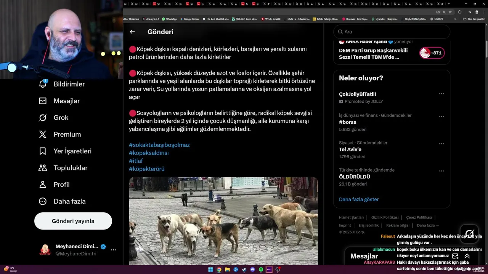Image resolution: width=488 pixels, height=274 pixels.
Task: Go back using the arrow beside Gönderi
Action: point(132,32)
